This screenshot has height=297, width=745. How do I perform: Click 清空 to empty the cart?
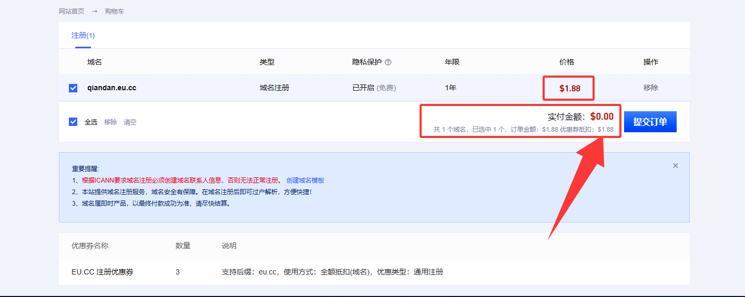pos(130,122)
